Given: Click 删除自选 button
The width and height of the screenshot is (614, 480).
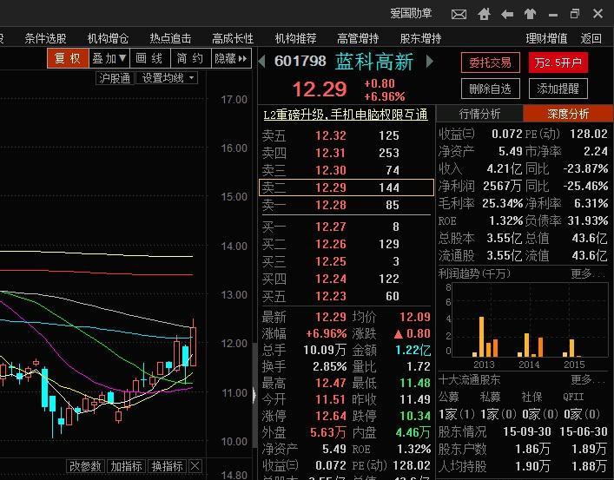Looking at the screenshot, I should [x=491, y=89].
